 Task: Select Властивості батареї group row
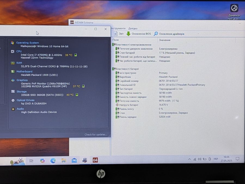(125, 69)
